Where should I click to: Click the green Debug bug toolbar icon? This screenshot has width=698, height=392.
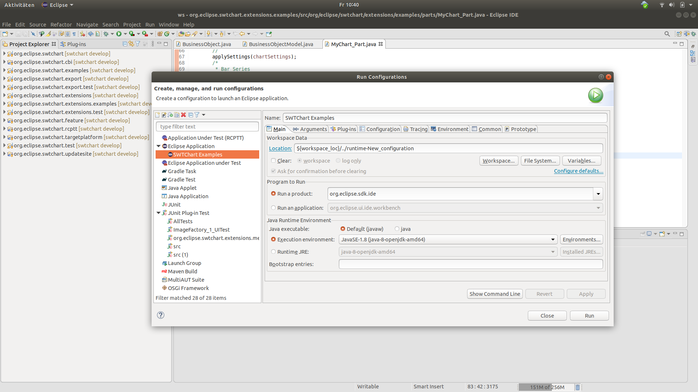point(106,34)
